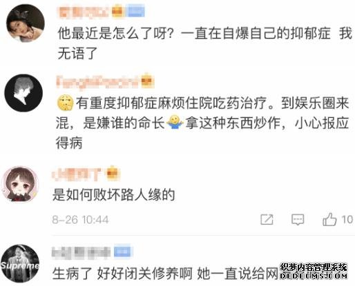Tap the orange badge beside first username

pyautogui.click(x=118, y=12)
